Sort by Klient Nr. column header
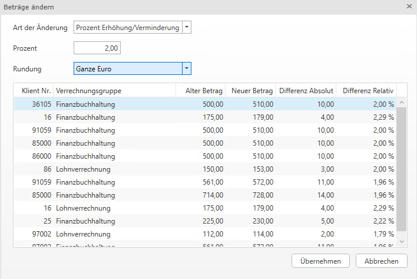Image resolution: width=417 pixels, height=279 pixels. [x=34, y=90]
